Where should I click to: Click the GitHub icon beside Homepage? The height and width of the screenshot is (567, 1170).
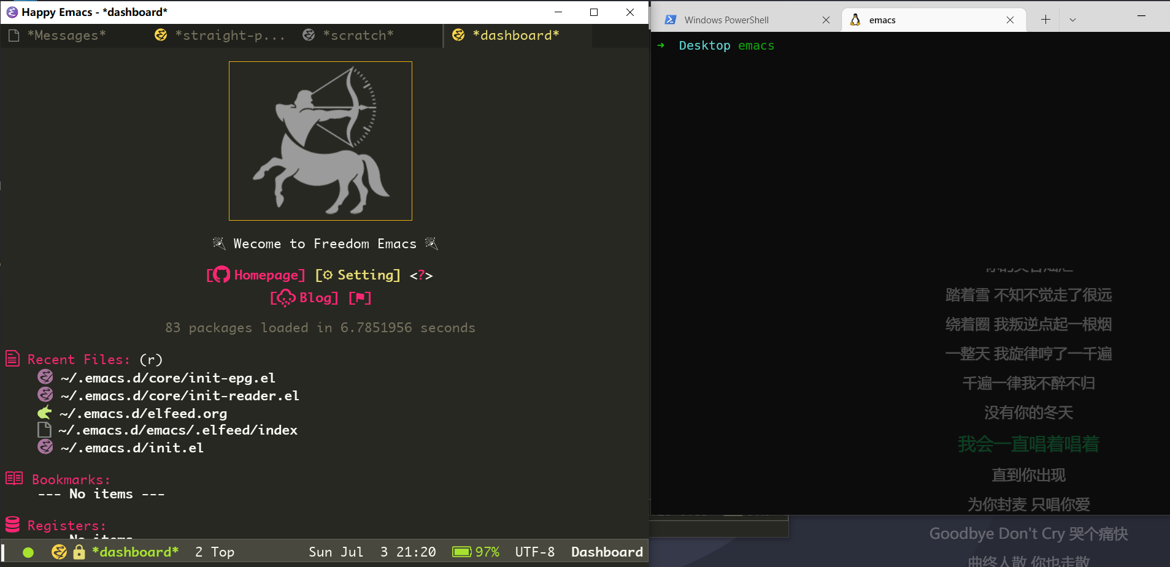[x=221, y=275]
